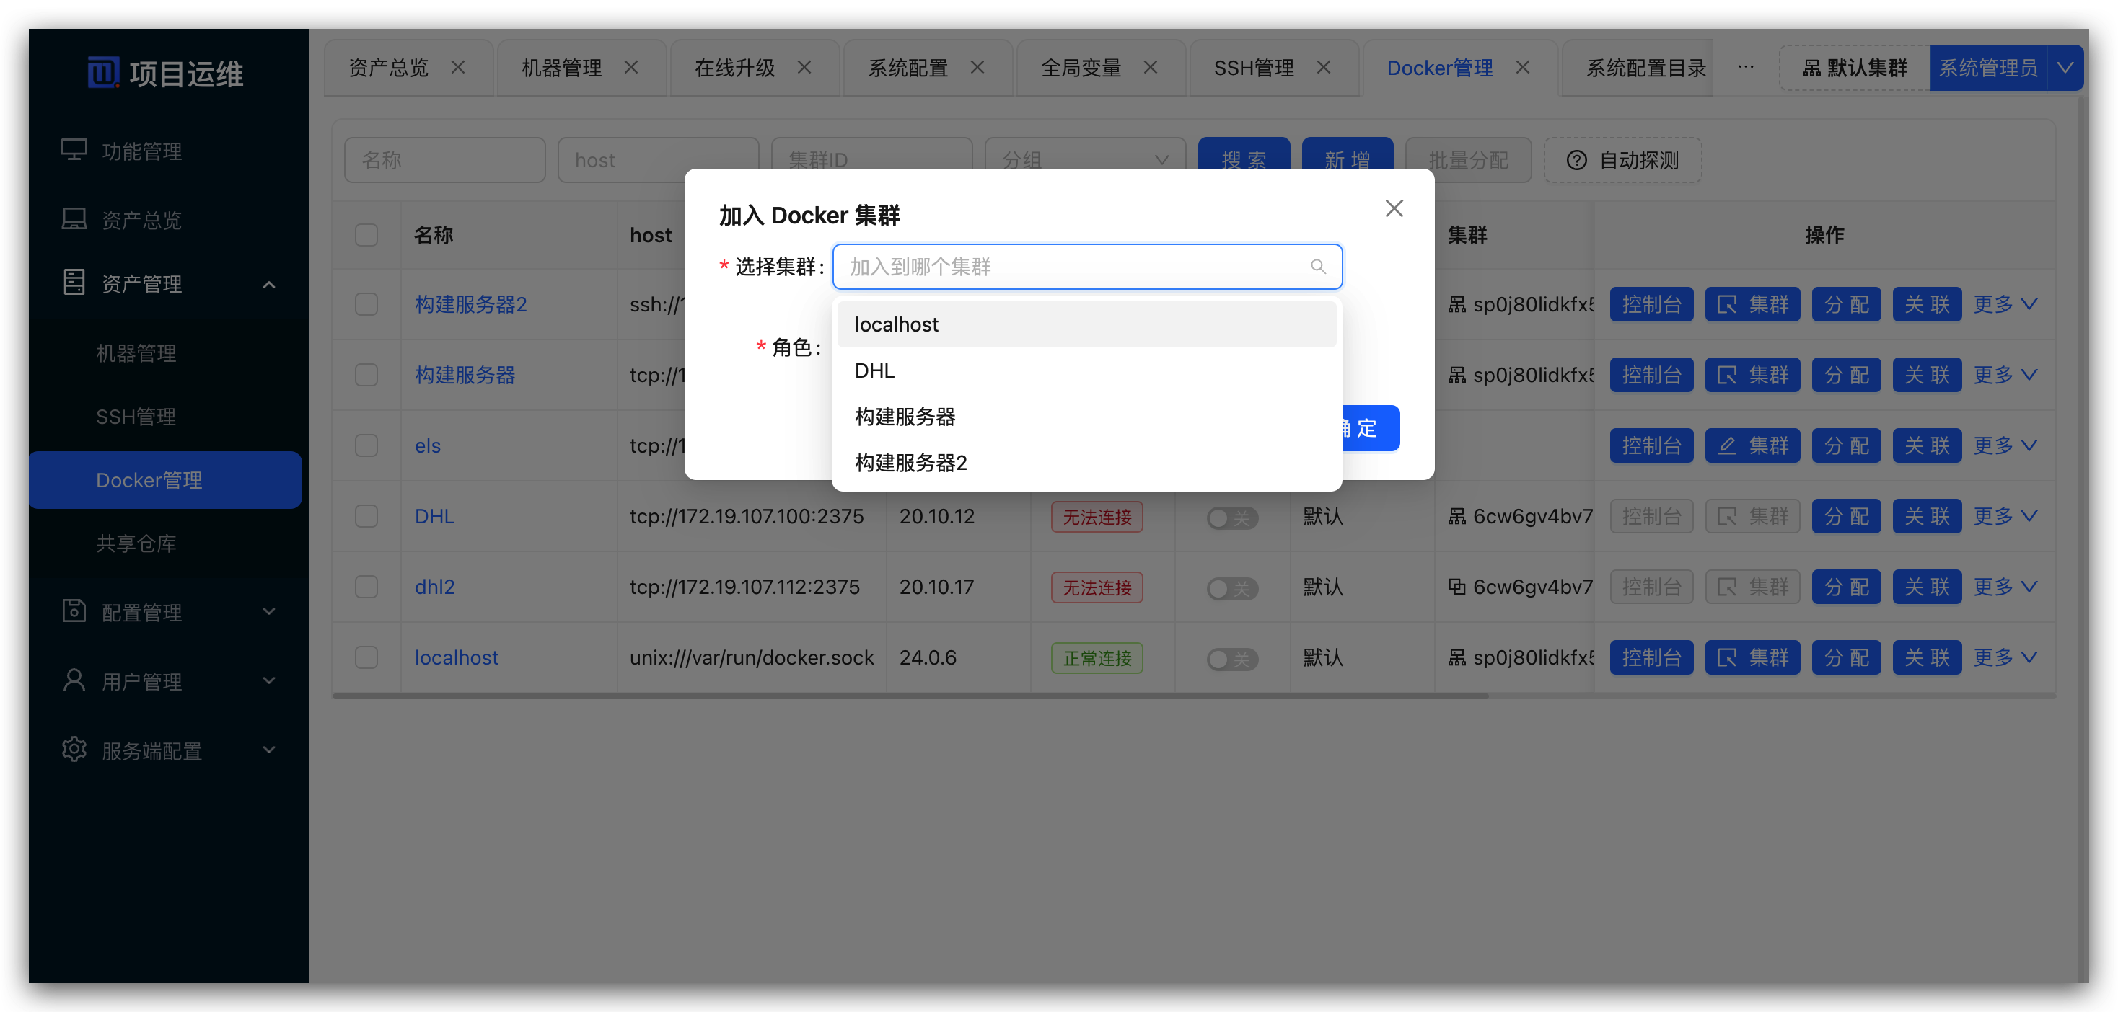This screenshot has width=2118, height=1012.
Task: Click the 用户管理 person icon
Action: point(74,679)
